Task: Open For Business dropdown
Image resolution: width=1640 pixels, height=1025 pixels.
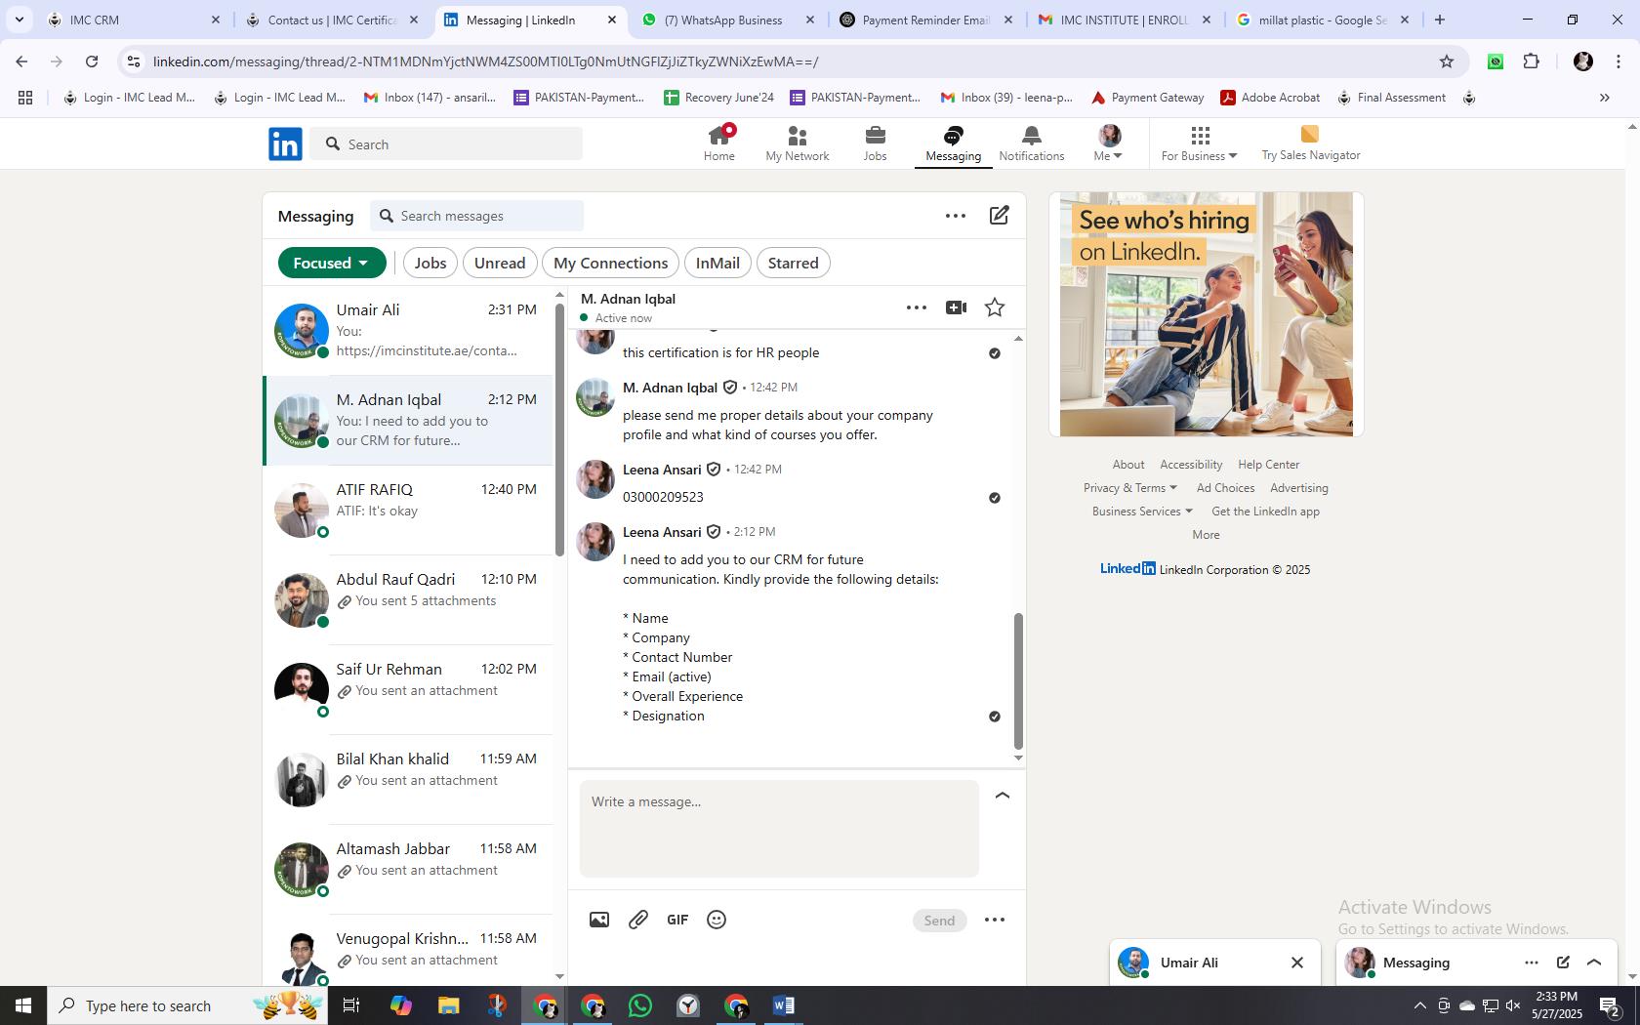Action: 1199,143
